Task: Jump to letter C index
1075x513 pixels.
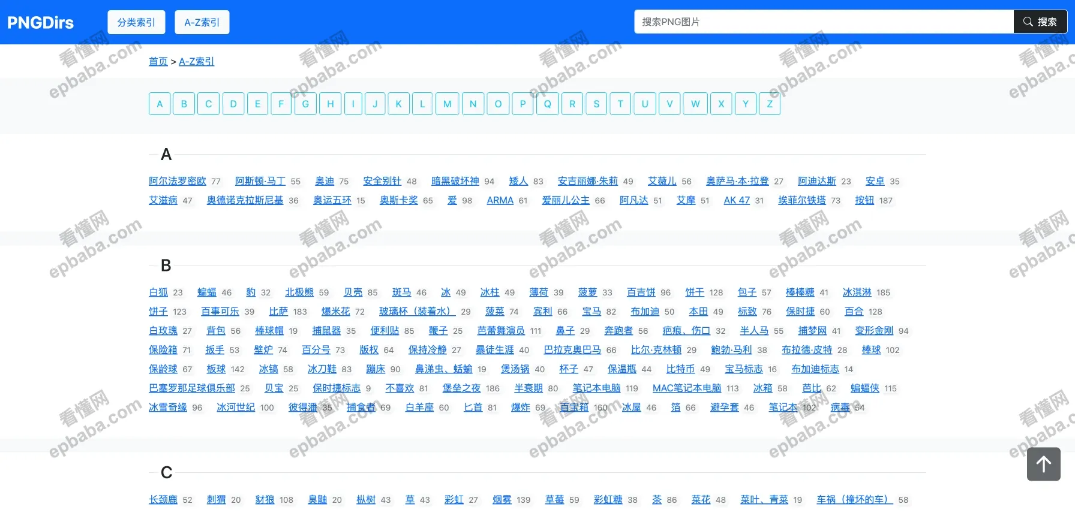Action: [x=209, y=104]
